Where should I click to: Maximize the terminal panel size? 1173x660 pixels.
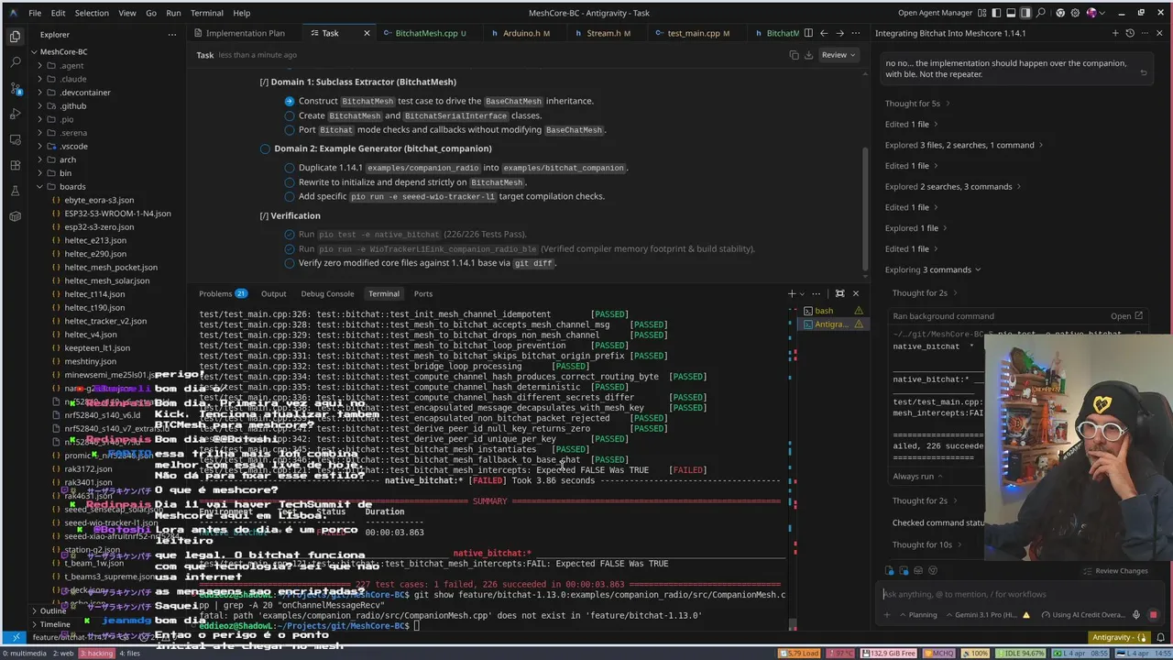point(839,293)
